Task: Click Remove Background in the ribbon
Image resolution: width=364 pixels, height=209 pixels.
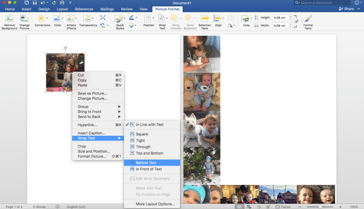Action: pyautogui.click(x=9, y=22)
